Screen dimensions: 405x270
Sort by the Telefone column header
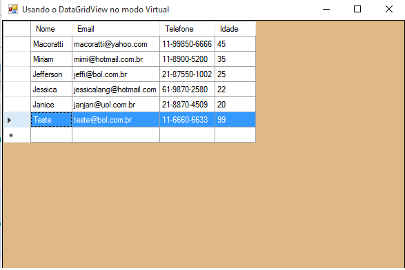(x=187, y=29)
